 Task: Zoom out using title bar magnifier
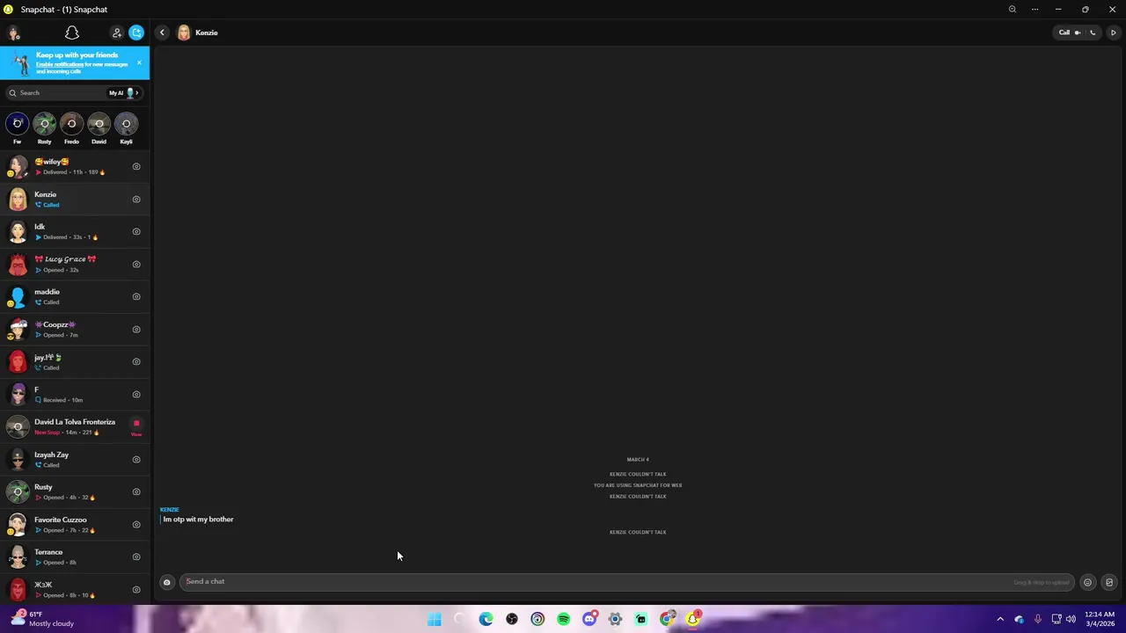click(x=1013, y=9)
